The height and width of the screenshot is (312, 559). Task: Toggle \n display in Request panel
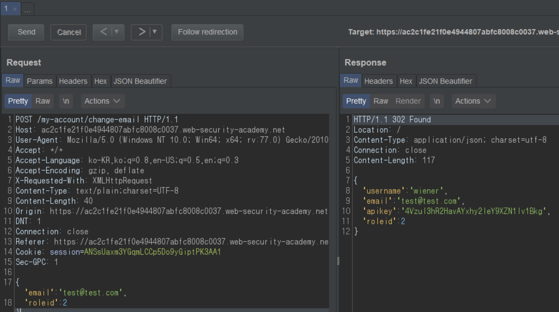point(66,101)
